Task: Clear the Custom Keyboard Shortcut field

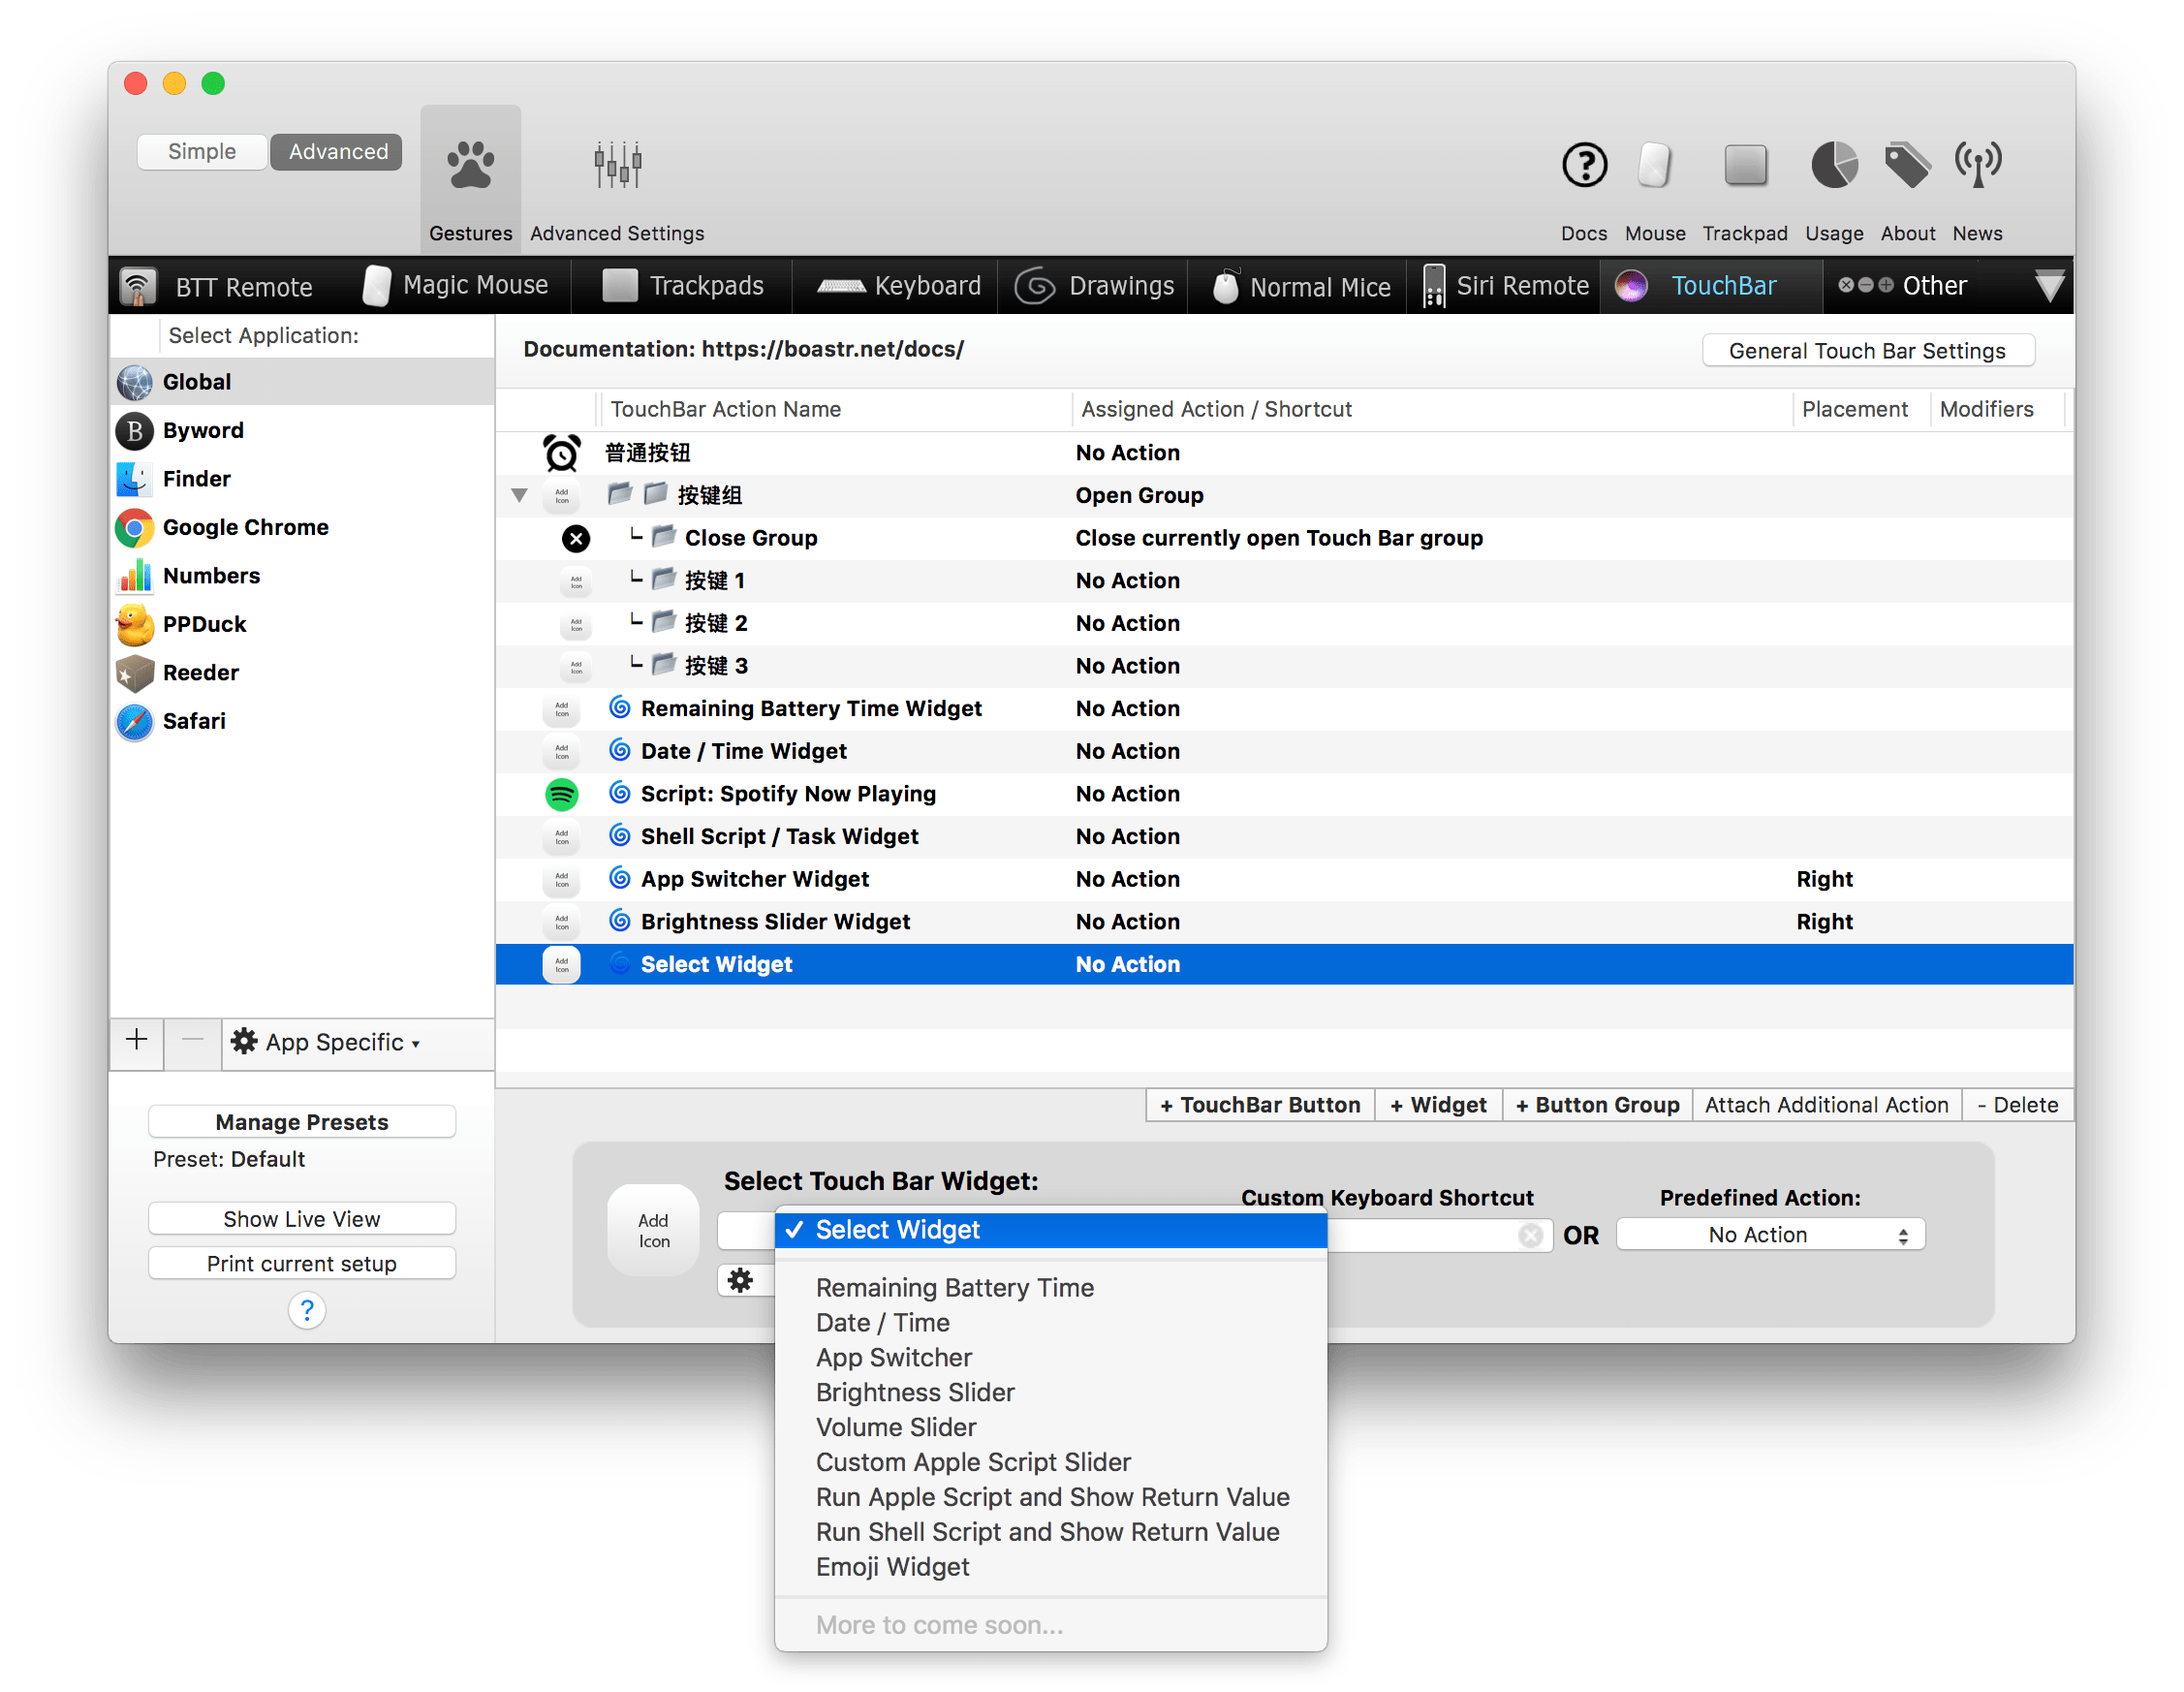Action: tap(1530, 1236)
